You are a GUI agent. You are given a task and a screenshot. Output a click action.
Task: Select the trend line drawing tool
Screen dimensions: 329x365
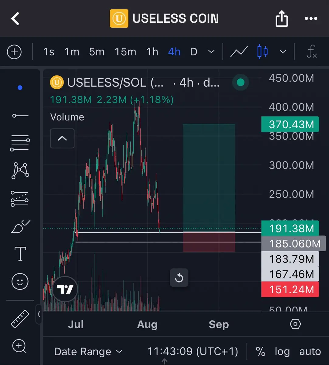point(20,116)
